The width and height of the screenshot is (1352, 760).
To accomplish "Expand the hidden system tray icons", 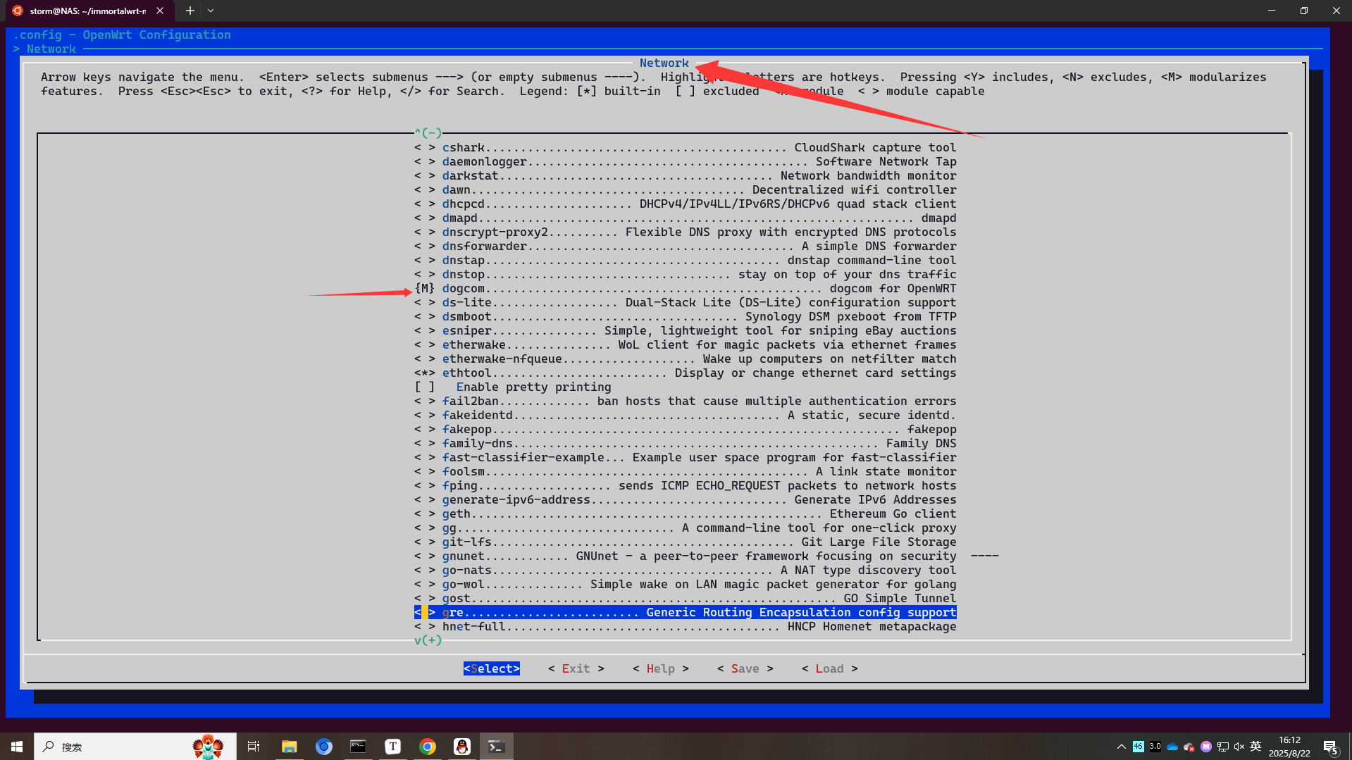I will tap(1121, 747).
